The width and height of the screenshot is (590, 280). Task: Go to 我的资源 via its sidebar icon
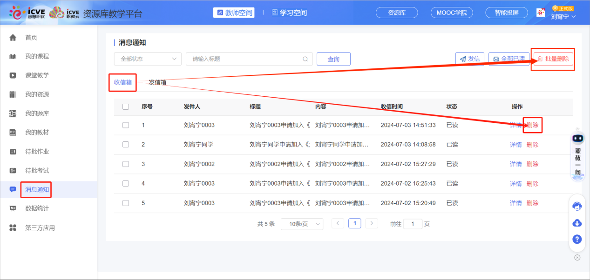(x=36, y=94)
